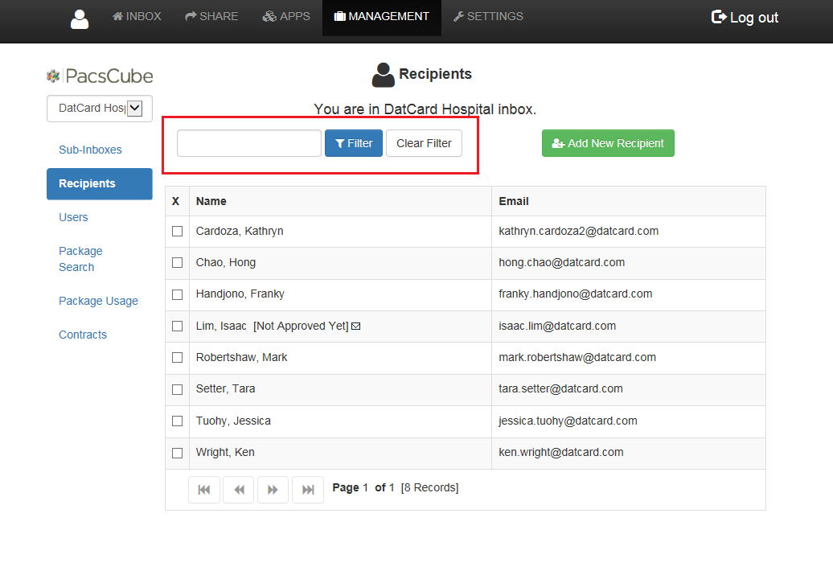
Task: Click email hong.chao@datcard.com
Action: 561,262
